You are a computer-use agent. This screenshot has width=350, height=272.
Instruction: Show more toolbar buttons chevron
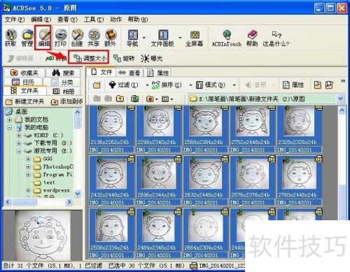[343, 81]
